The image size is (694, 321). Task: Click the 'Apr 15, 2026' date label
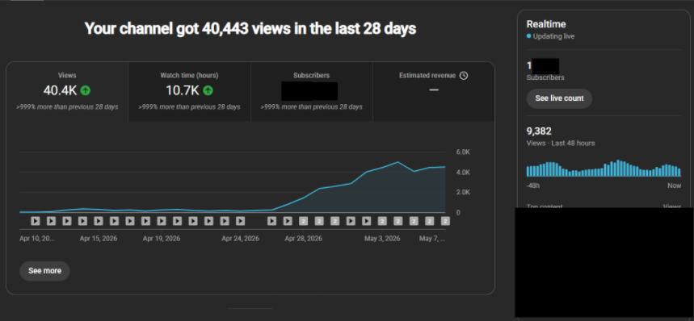(x=99, y=239)
